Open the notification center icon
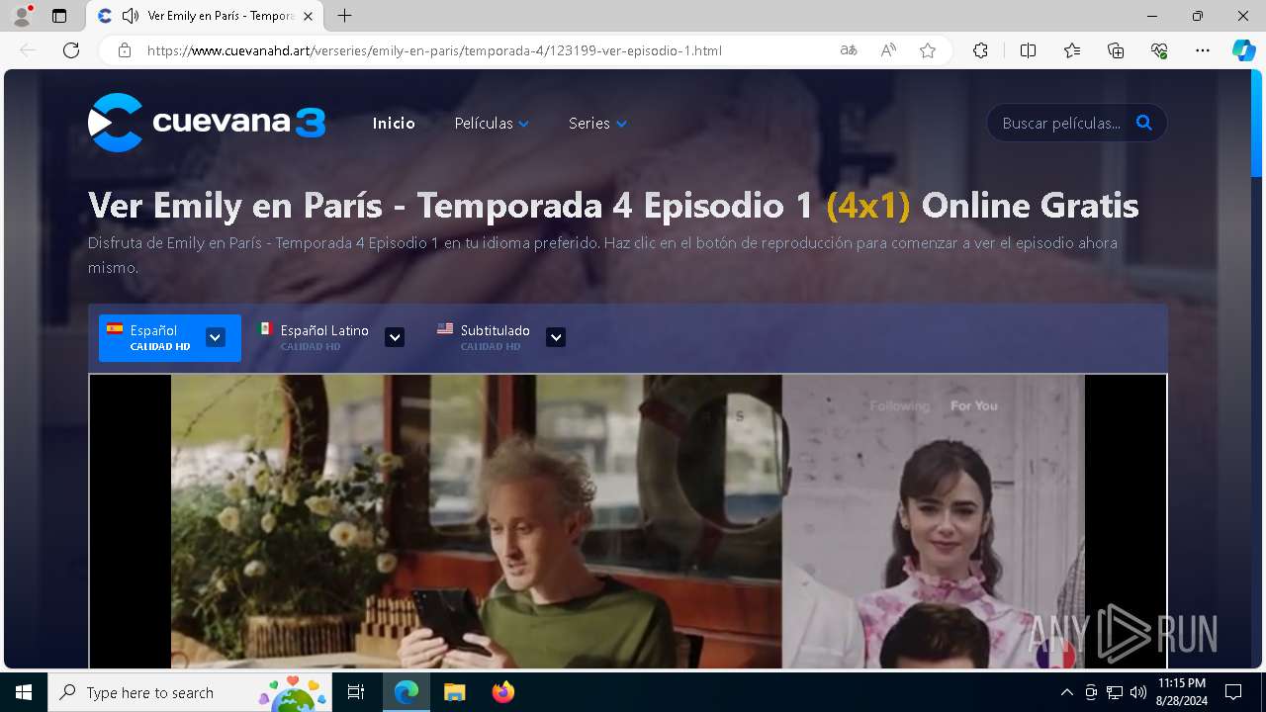Image resolution: width=1266 pixels, height=712 pixels. pos(1233,692)
